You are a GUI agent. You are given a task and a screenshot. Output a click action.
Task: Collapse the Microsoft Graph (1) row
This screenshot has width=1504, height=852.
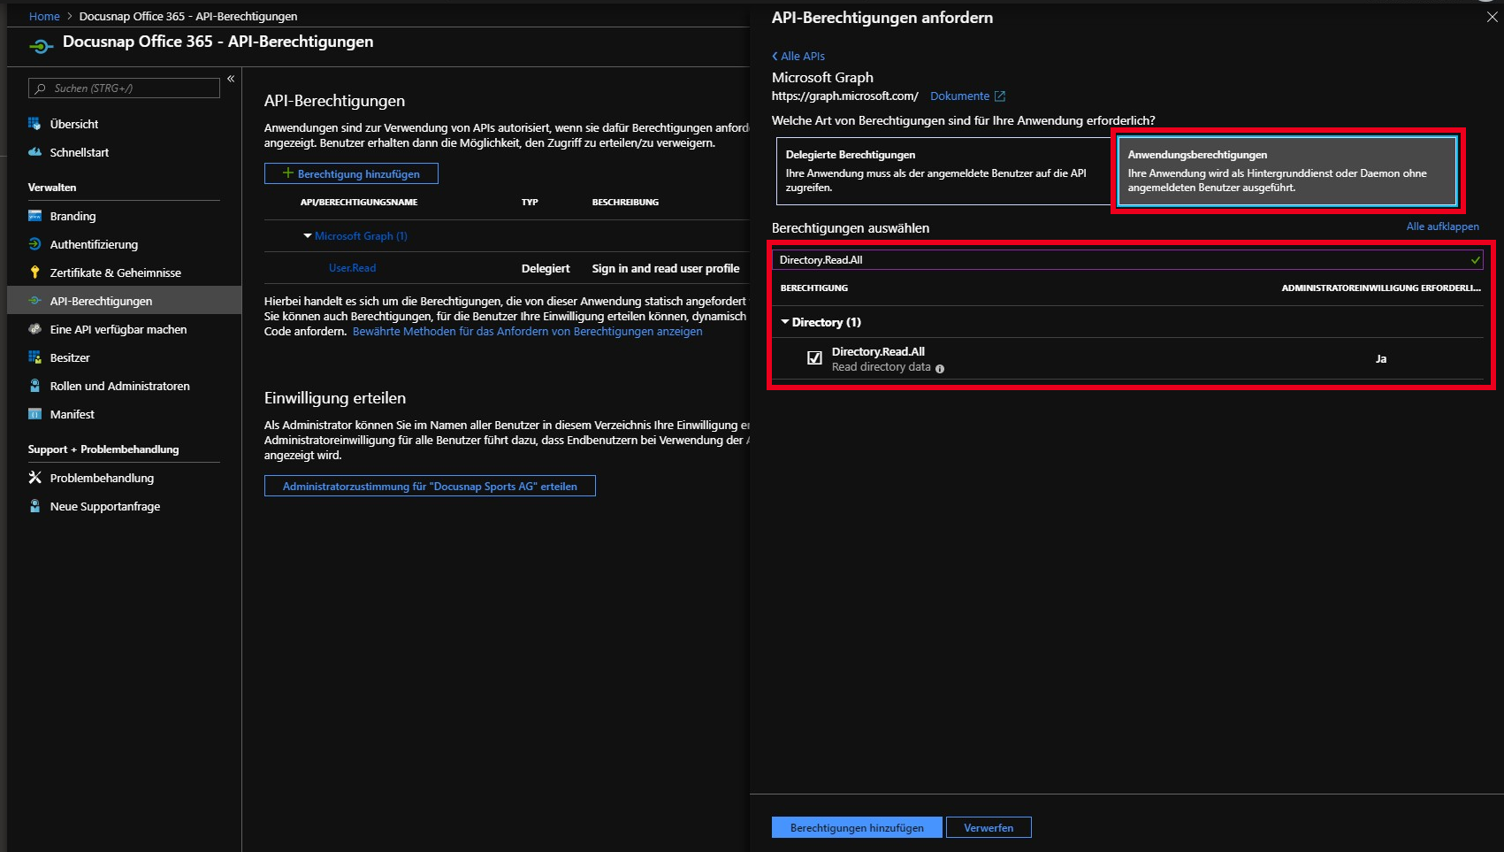[308, 236]
